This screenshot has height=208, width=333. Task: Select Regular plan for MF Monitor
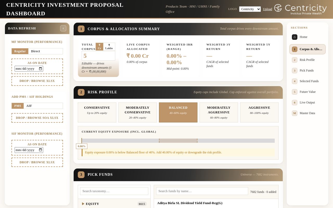tap(20, 51)
